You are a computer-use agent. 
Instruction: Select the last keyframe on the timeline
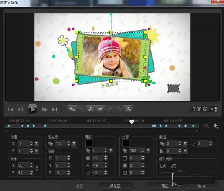click(193, 126)
